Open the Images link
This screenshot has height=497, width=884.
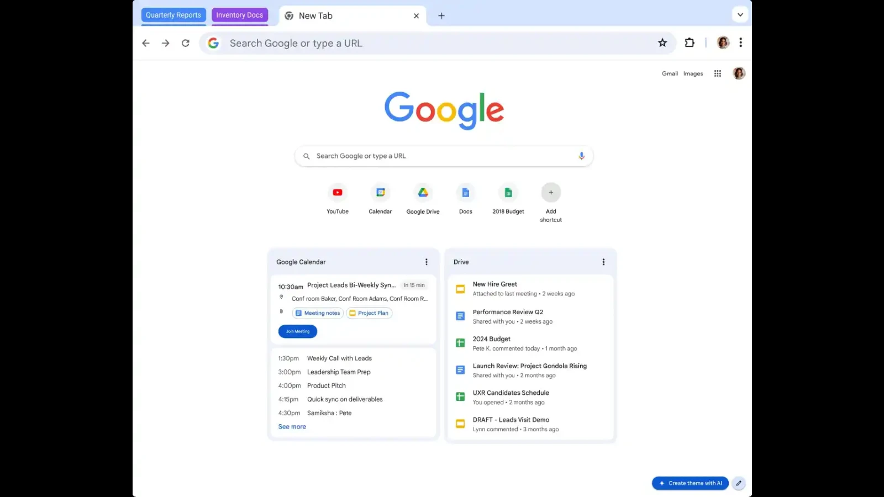coord(693,73)
